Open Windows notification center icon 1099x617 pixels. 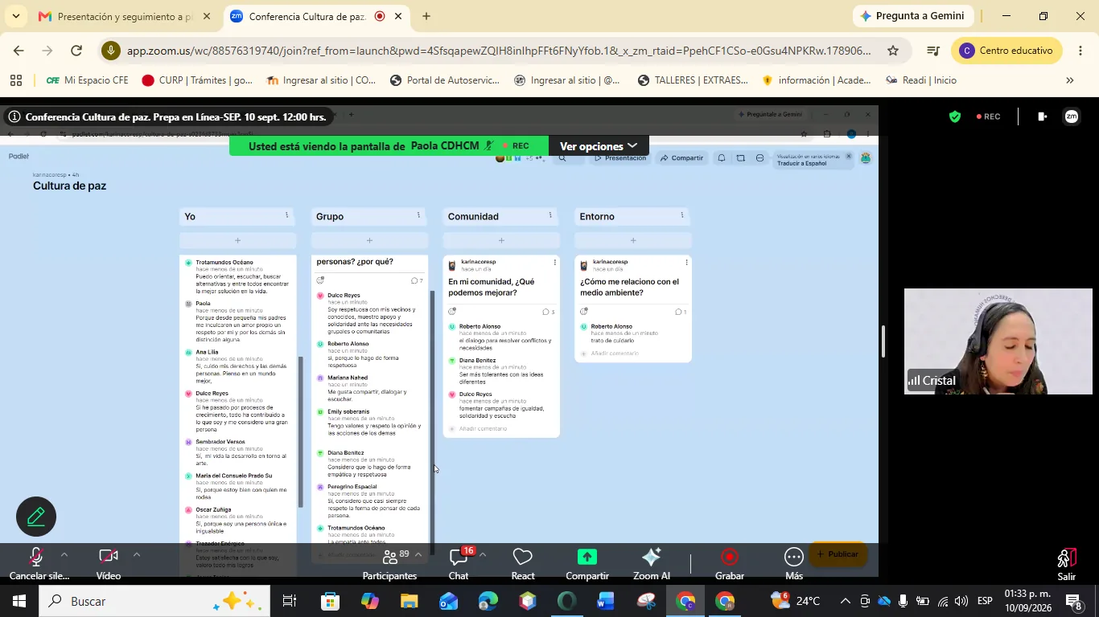pyautogui.click(x=1075, y=601)
